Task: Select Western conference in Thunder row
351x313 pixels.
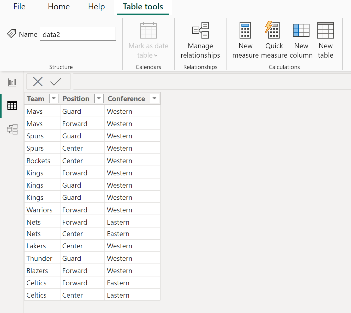Action: pyautogui.click(x=133, y=258)
